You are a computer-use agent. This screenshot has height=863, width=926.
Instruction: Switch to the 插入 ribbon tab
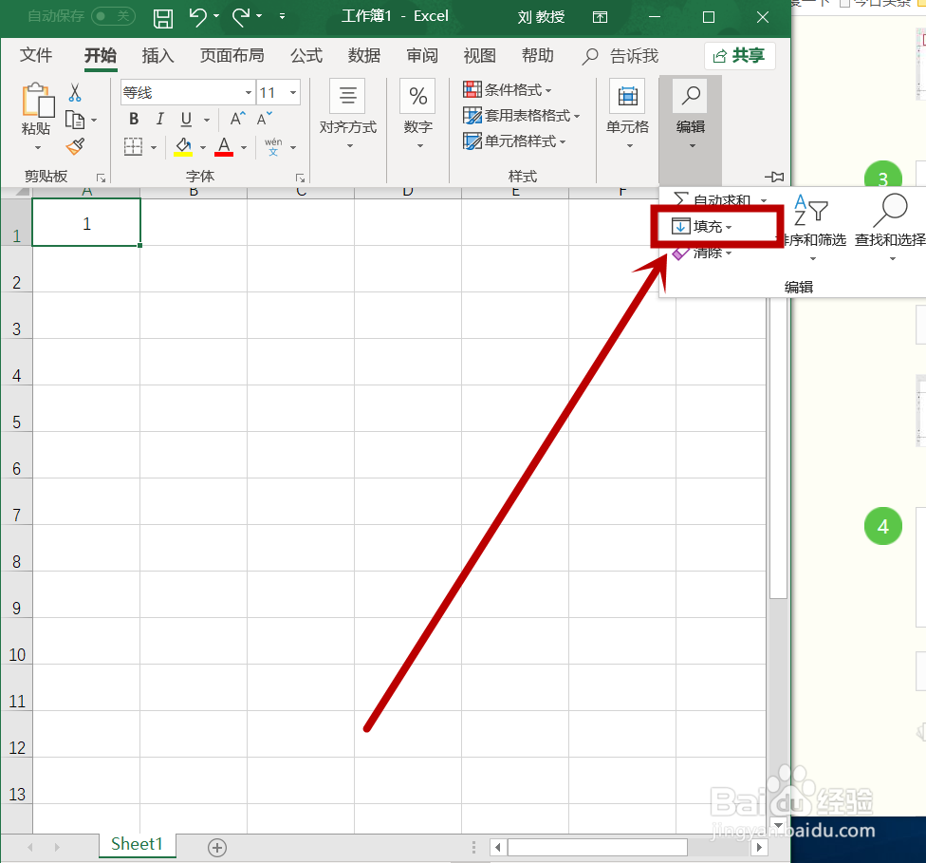click(x=157, y=56)
